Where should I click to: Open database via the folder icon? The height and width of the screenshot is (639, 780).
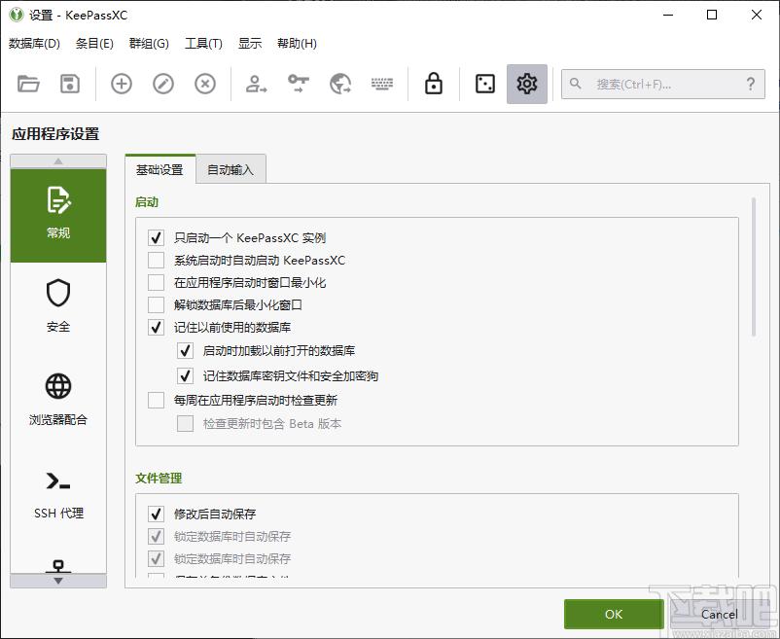(28, 84)
